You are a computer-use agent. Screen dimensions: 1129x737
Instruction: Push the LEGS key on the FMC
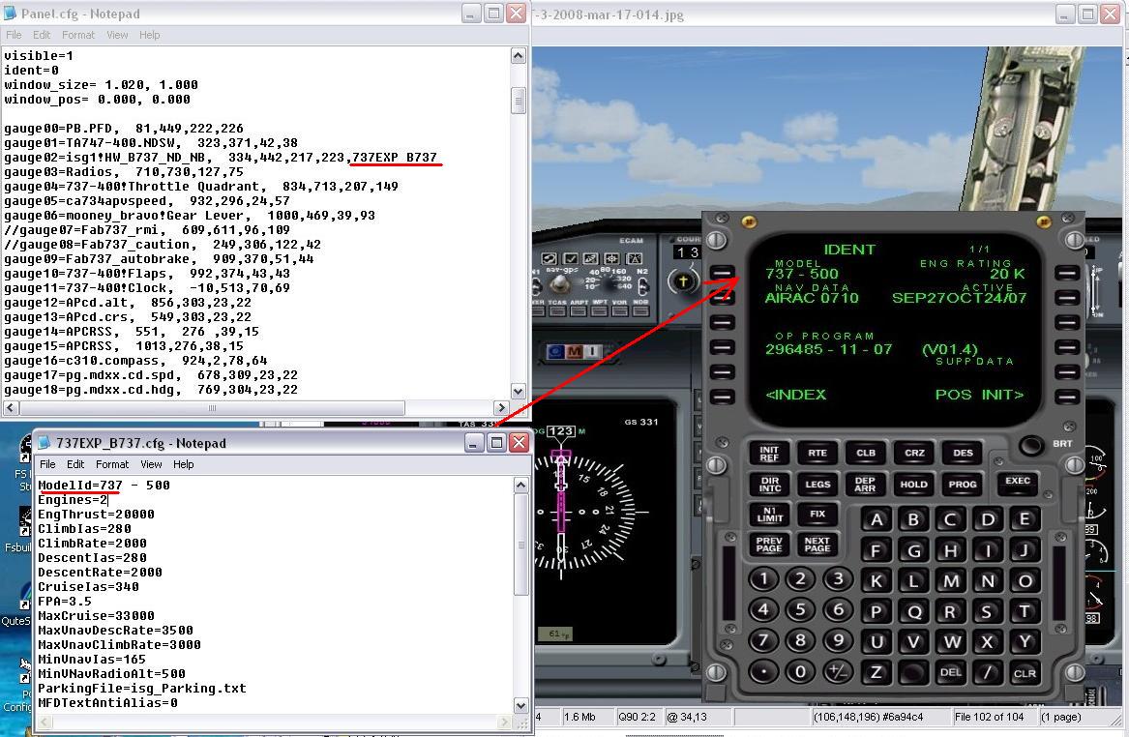pos(817,485)
